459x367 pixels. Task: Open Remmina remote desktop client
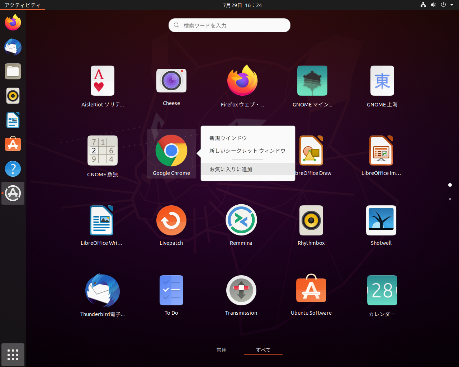[x=241, y=220]
